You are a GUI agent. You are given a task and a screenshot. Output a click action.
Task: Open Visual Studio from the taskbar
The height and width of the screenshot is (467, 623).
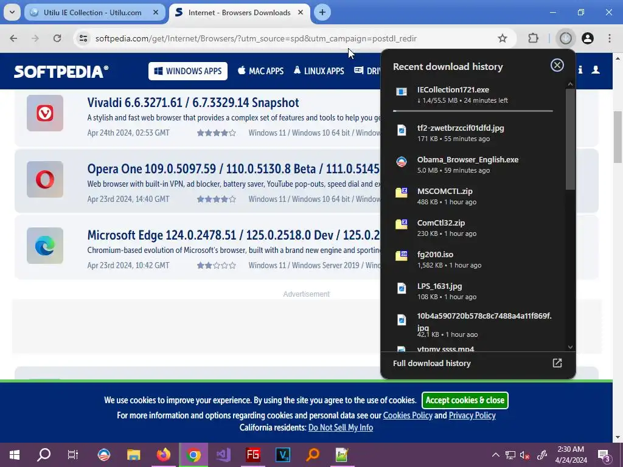tap(223, 455)
